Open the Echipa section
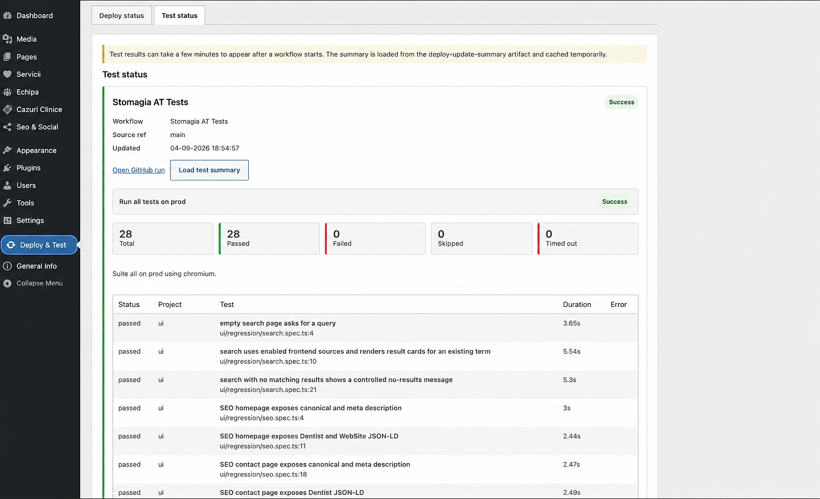Image resolution: width=820 pixels, height=499 pixels. [28, 92]
